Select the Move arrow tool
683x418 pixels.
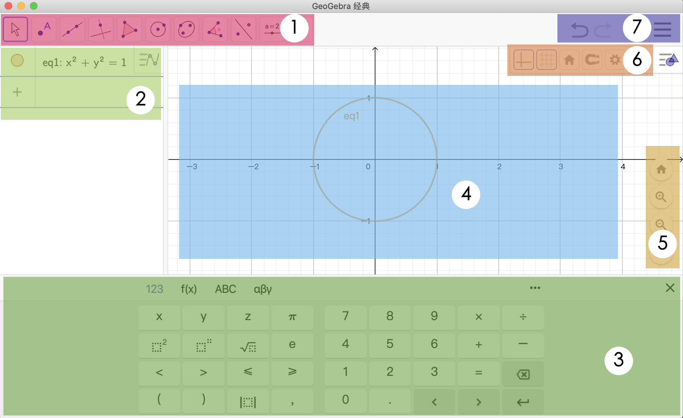click(x=15, y=29)
